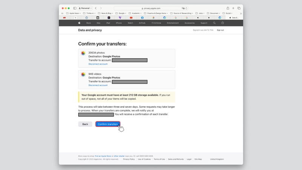Expand the Apple News bookmarks folder
The image size is (302, 170).
coord(74,13)
